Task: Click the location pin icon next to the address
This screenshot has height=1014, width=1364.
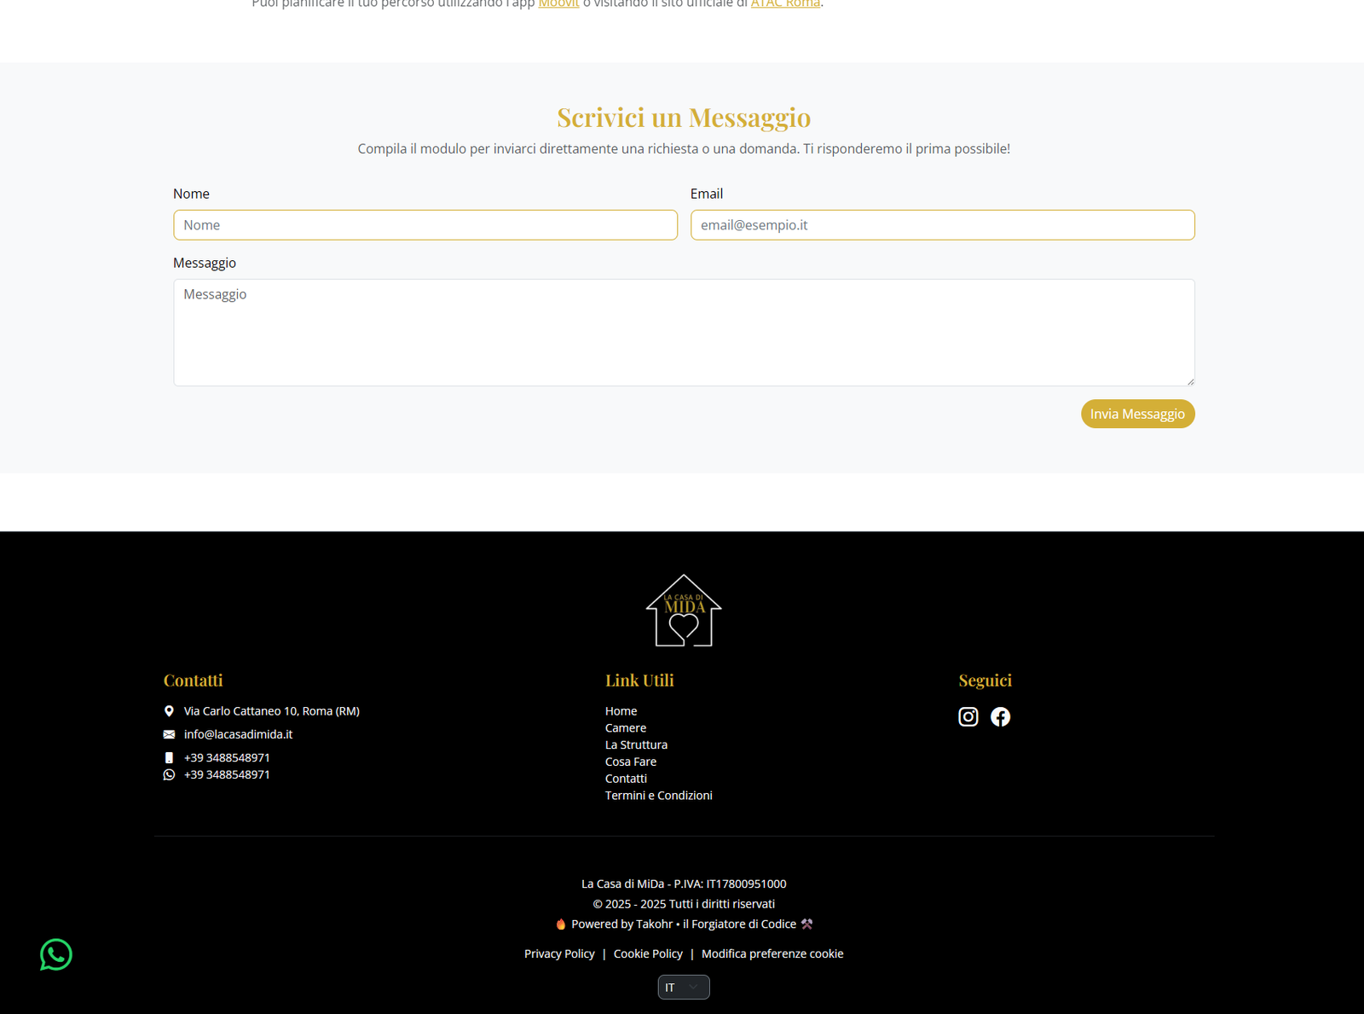Action: 169,710
